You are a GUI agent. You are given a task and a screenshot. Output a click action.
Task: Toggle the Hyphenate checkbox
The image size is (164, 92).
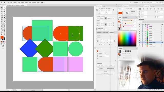pos(139,19)
